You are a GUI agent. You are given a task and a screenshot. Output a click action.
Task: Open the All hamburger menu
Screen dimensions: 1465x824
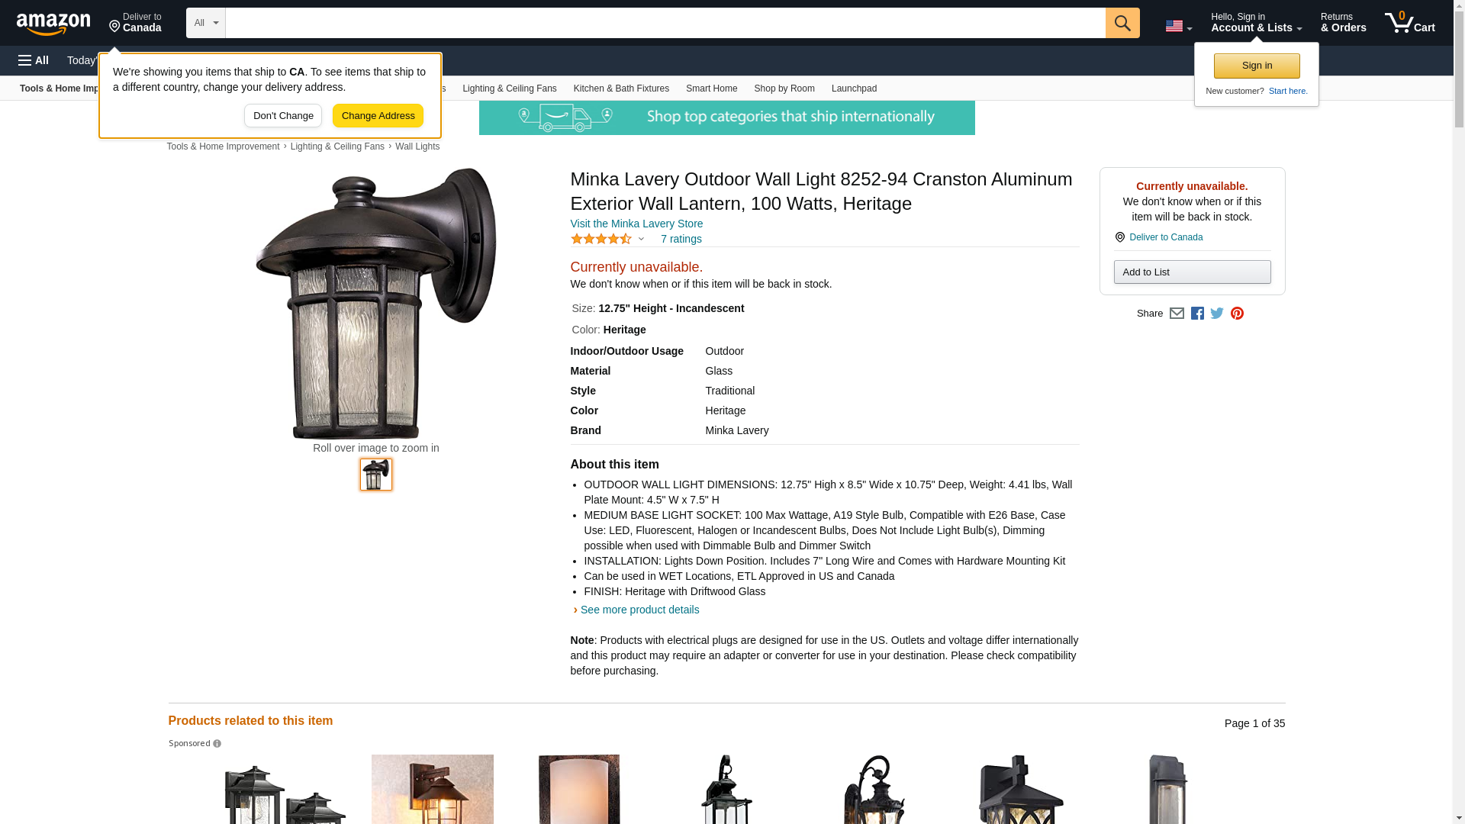(34, 60)
